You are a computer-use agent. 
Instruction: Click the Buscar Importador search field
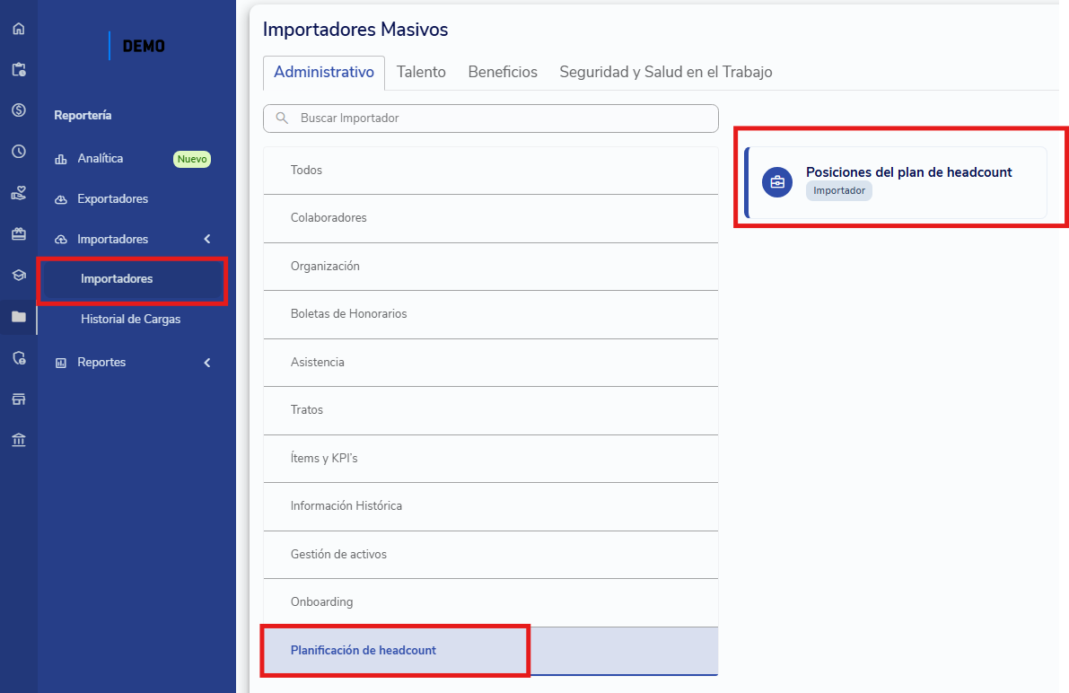click(491, 118)
